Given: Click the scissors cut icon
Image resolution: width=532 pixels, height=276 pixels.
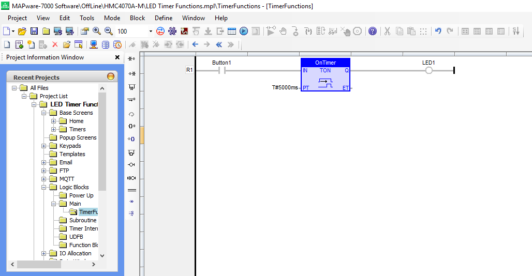Looking at the screenshot, I should pos(387,31).
